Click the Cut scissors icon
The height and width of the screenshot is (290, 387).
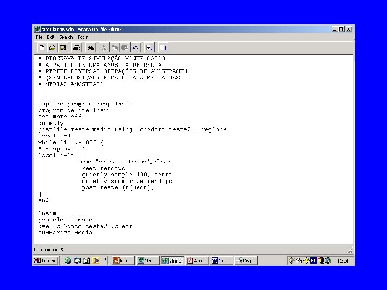[x=104, y=48]
